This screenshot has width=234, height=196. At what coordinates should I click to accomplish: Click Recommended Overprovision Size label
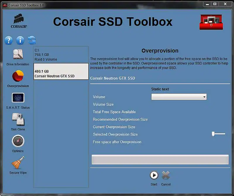(120, 120)
